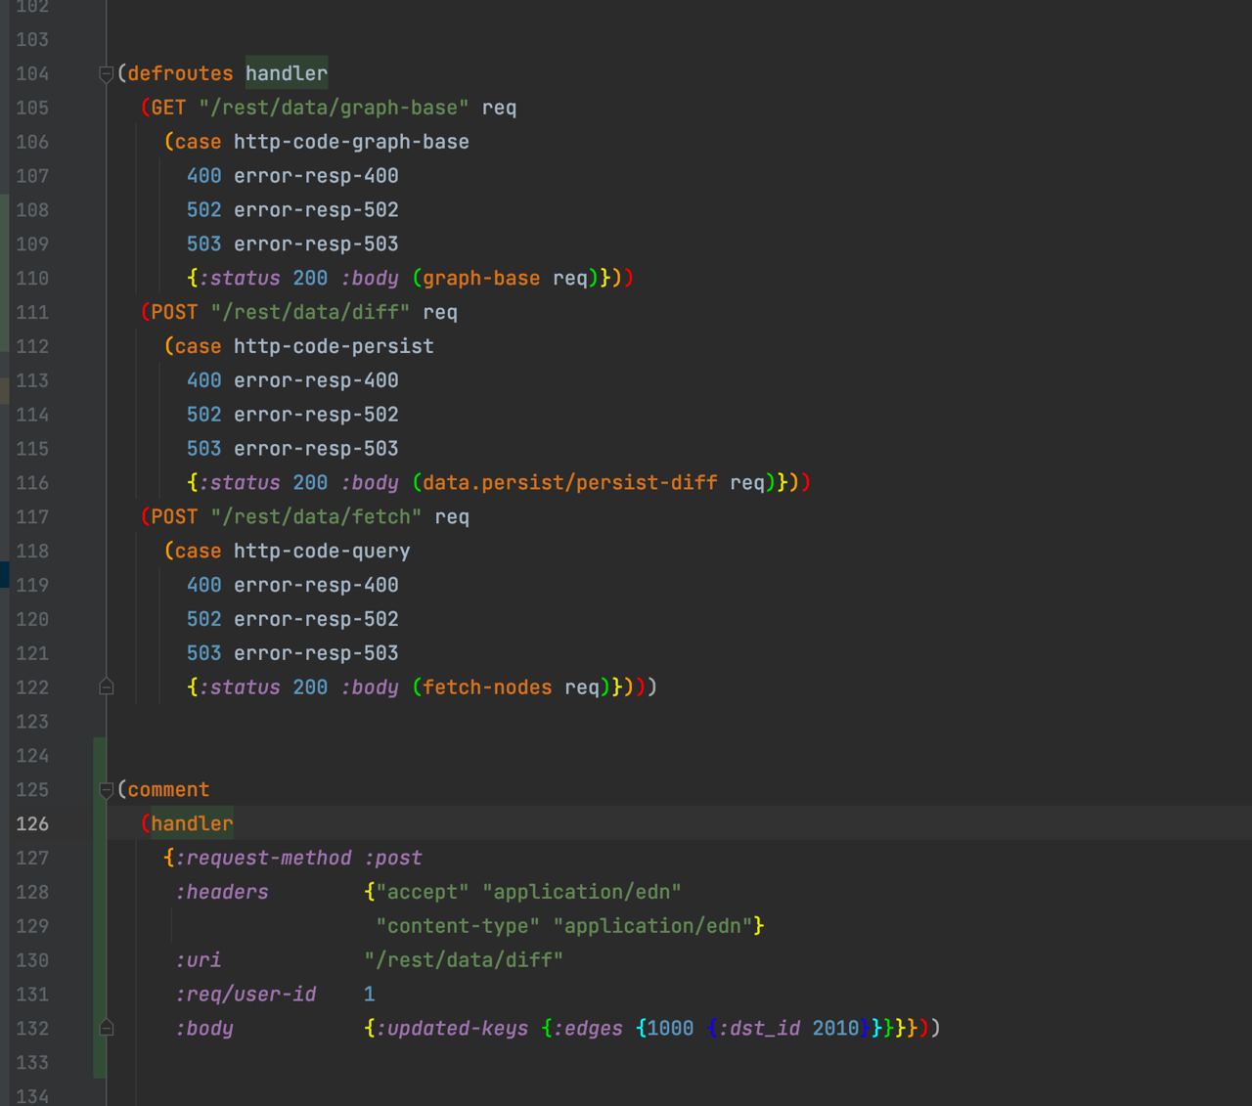Collapse the comment block fold on line 125
The height and width of the screenshot is (1106, 1252).
click(107, 790)
